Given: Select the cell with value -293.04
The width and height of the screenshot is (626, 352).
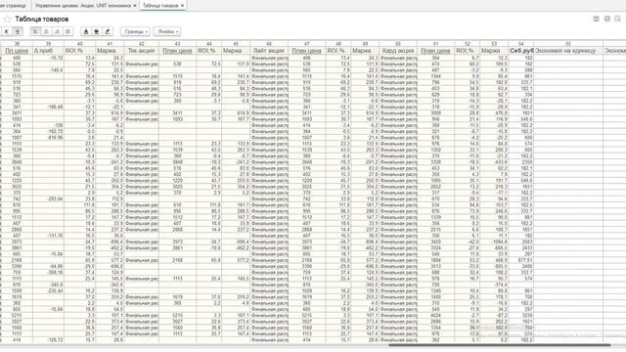Looking at the screenshot, I should [48, 198].
